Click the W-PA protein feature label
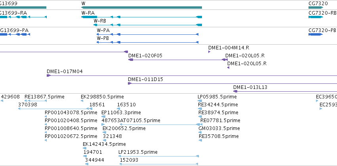Screen dimensions: 337x166 coord(103,30)
